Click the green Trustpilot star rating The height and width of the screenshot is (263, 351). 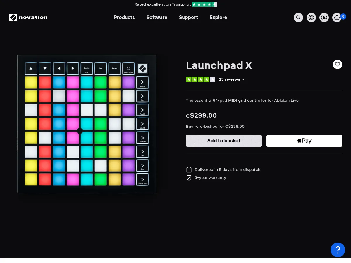pos(200,79)
